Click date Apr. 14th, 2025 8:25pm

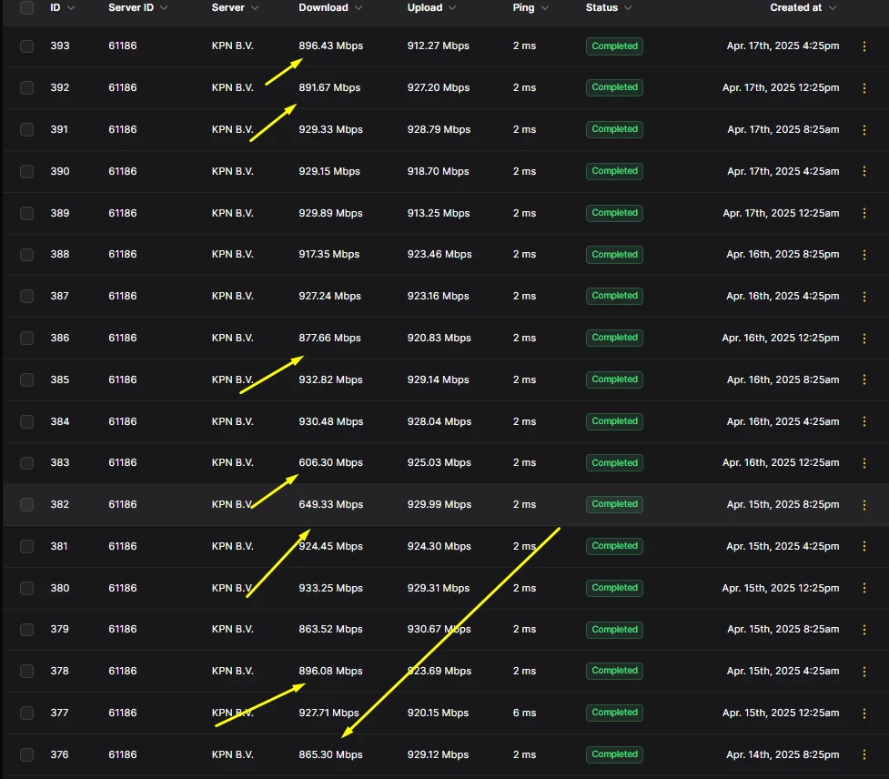pos(783,754)
